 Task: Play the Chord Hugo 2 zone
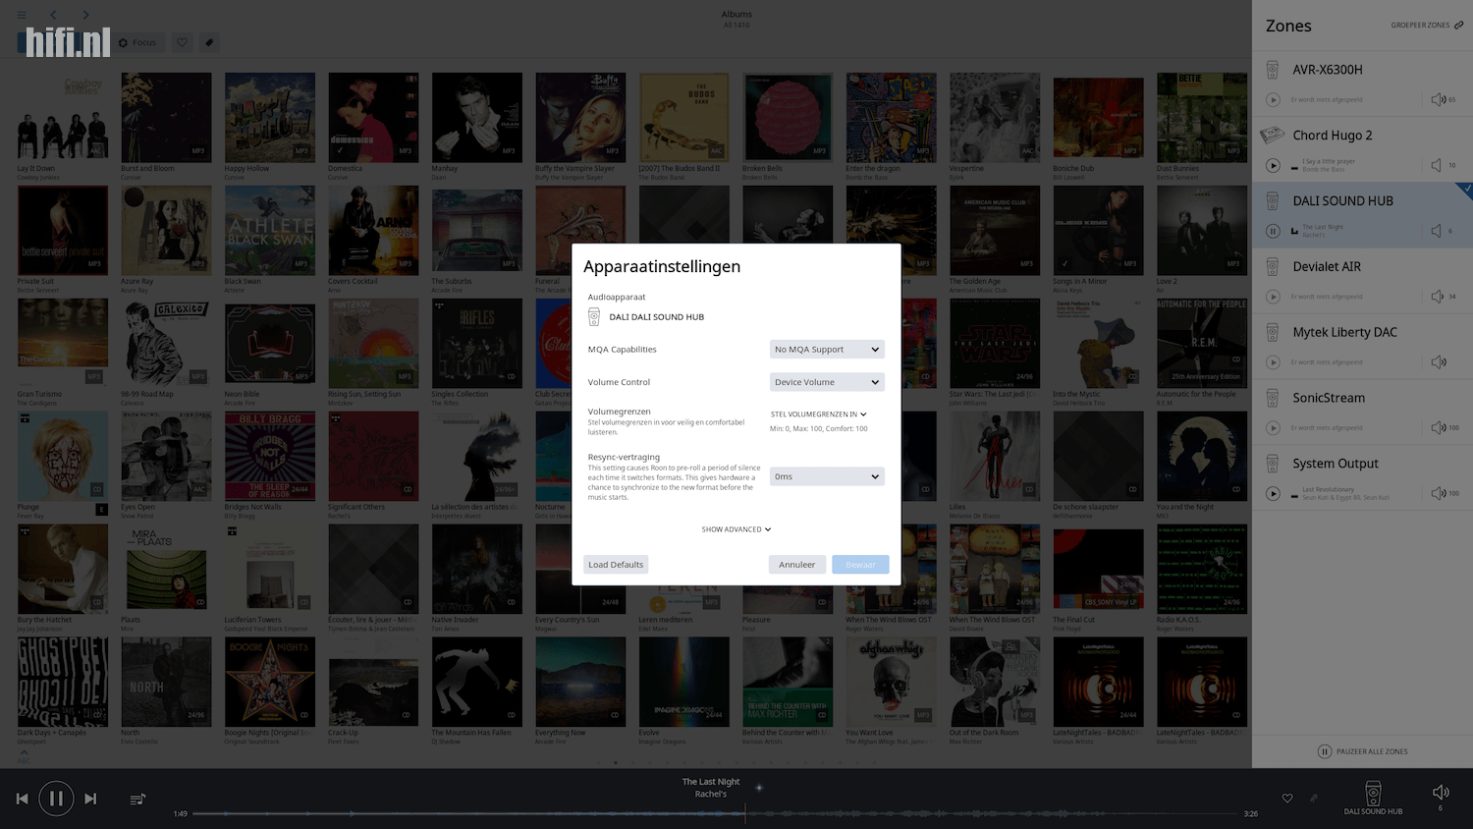(x=1273, y=166)
